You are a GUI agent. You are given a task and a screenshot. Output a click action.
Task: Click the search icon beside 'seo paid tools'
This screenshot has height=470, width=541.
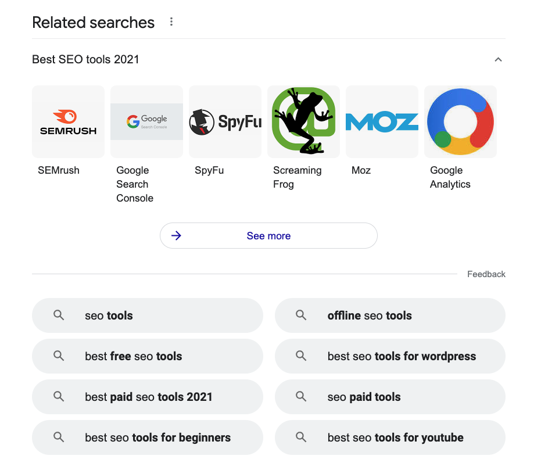tap(301, 397)
